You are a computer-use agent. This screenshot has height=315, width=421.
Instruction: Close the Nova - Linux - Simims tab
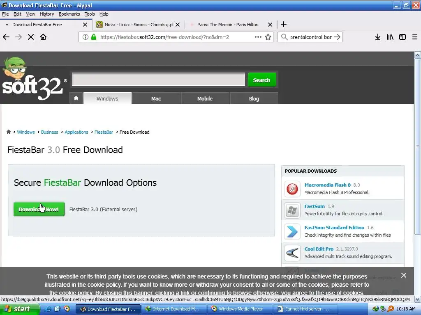[x=178, y=25]
